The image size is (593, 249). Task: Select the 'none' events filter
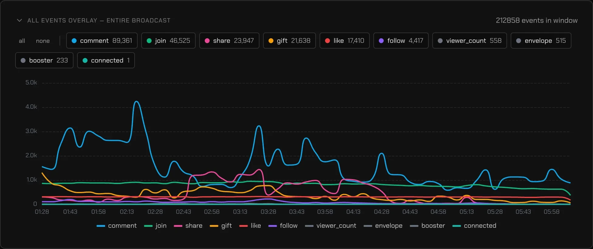click(43, 41)
